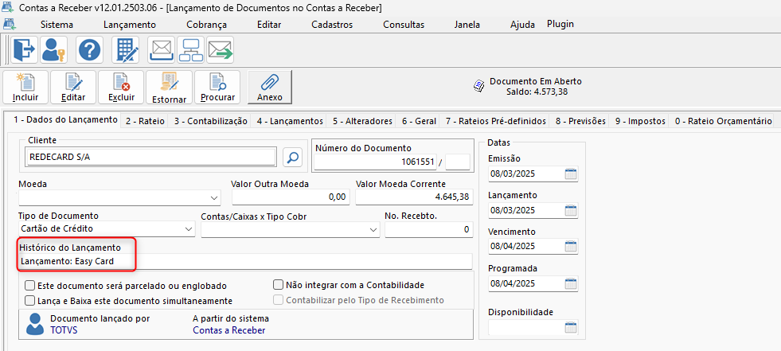Open the calculator icon in toolbar

[x=127, y=50]
